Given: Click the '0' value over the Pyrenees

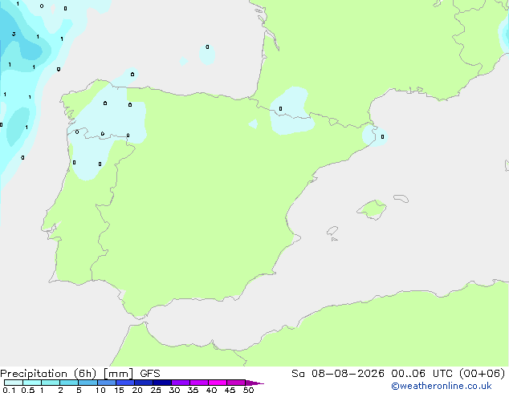Looking at the screenshot, I should tap(280, 108).
